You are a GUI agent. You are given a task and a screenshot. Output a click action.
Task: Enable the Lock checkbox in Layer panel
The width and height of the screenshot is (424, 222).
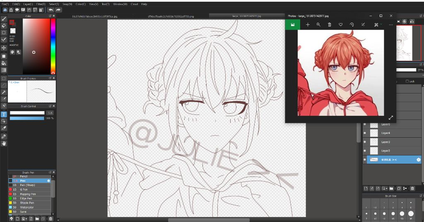407,81
